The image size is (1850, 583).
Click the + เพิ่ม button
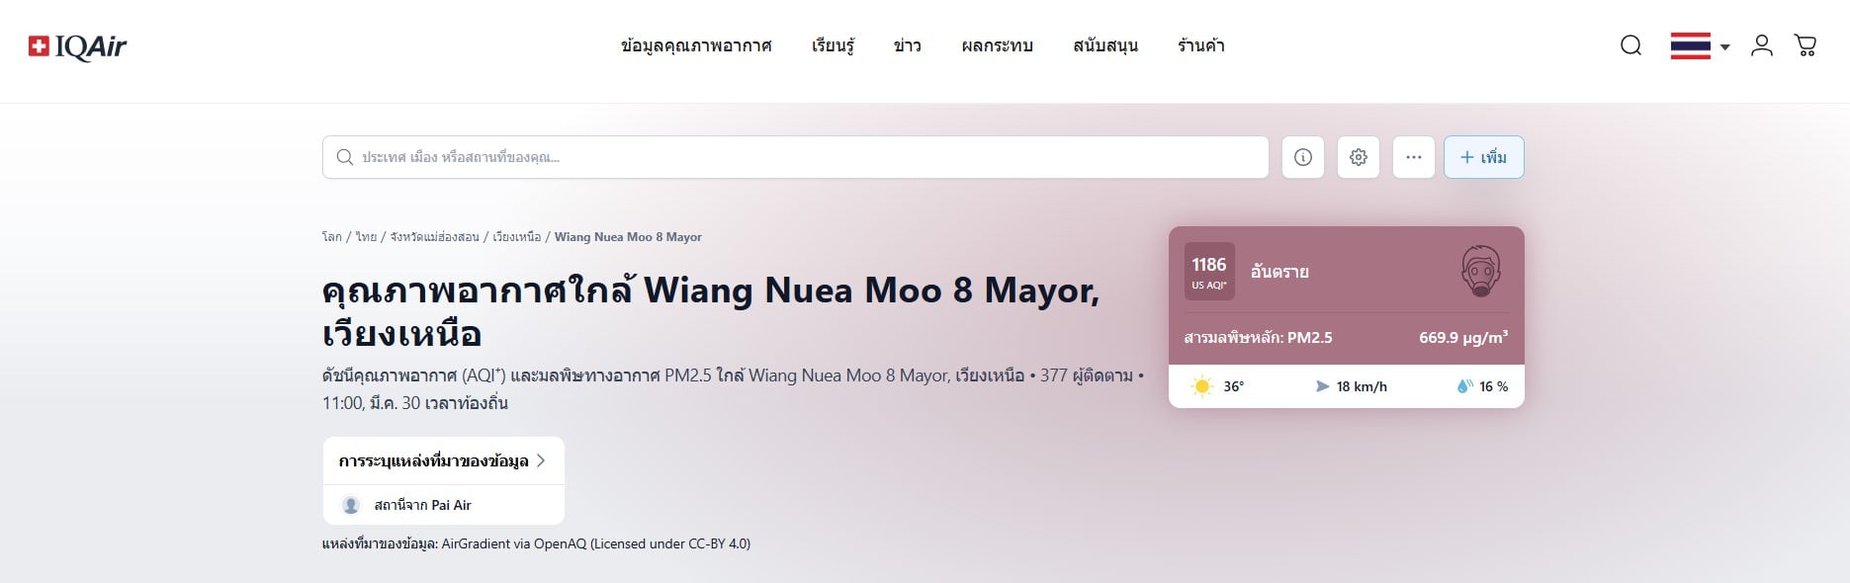click(1483, 157)
